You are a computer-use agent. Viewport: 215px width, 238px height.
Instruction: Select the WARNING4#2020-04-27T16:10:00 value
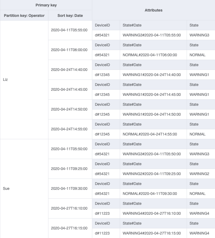click(152, 213)
